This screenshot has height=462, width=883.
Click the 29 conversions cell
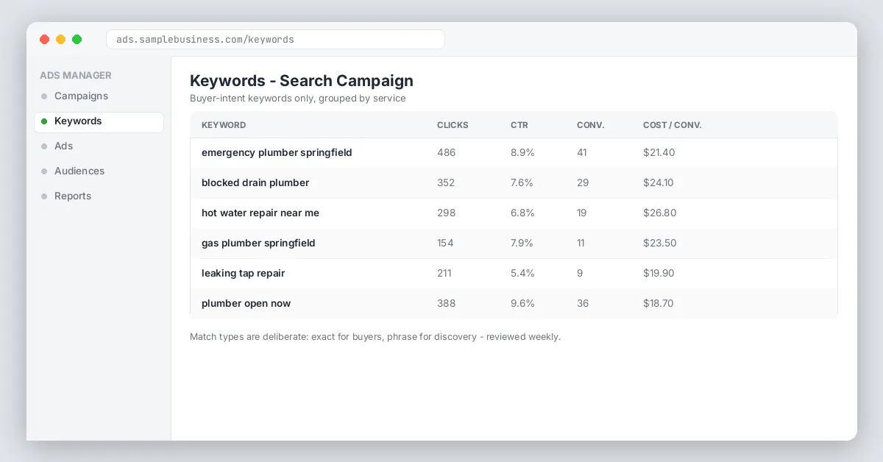583,183
